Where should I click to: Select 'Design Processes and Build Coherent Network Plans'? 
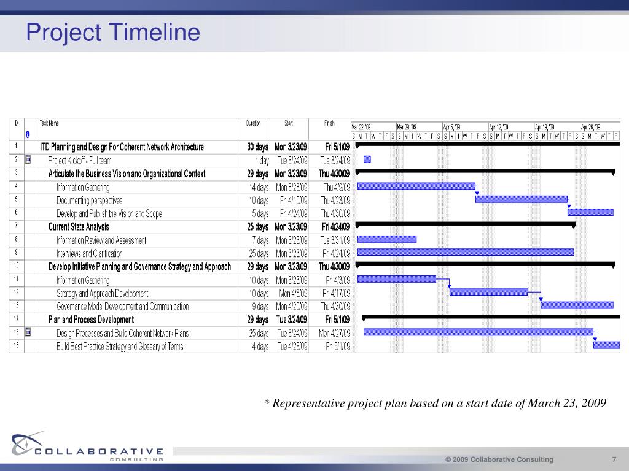[122, 333]
